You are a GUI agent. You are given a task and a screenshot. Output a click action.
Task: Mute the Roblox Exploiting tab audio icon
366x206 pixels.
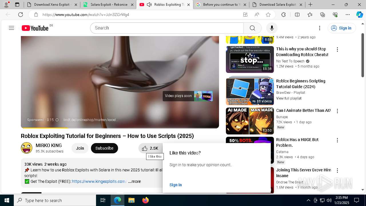[x=149, y=5]
